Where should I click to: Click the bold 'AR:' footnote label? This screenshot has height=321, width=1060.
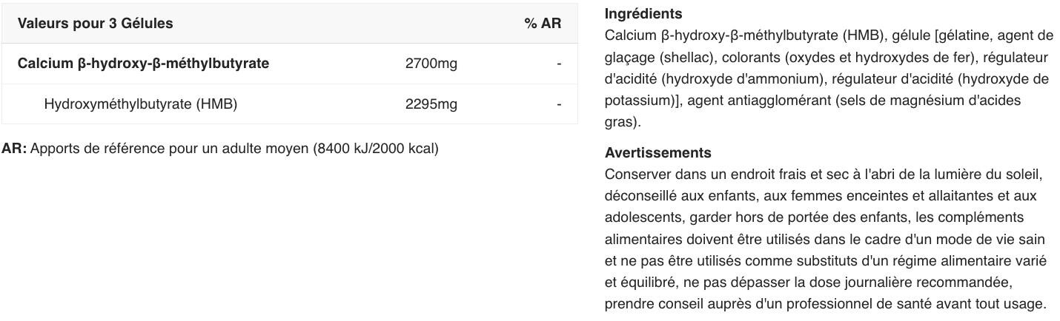point(14,149)
